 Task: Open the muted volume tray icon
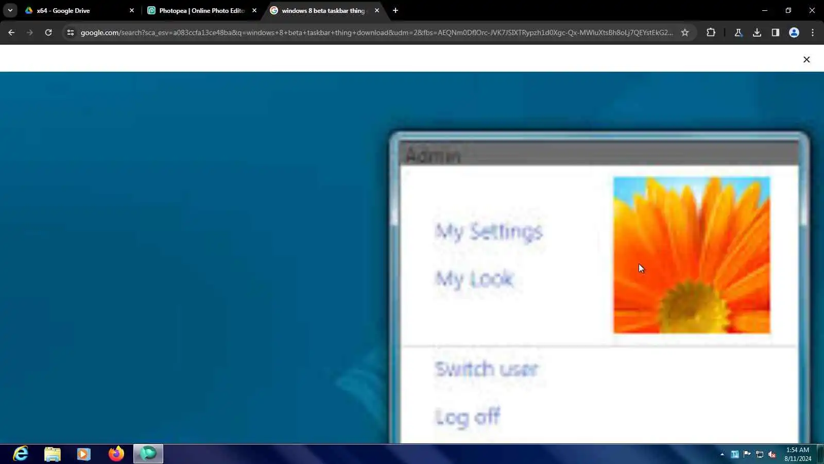tap(772, 454)
